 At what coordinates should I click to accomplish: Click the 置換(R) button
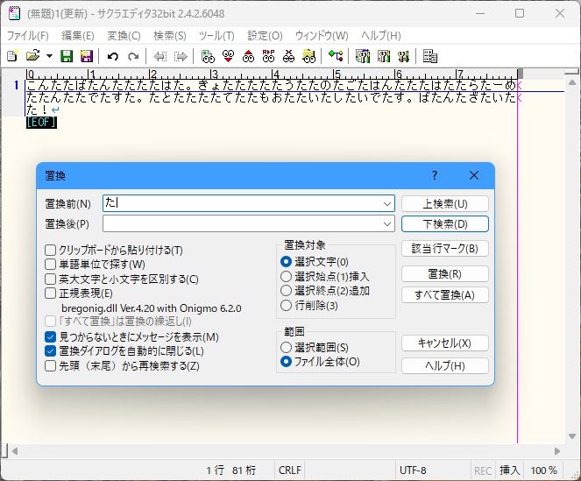(x=445, y=274)
